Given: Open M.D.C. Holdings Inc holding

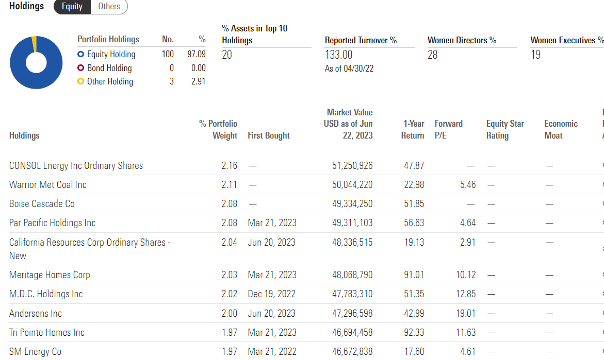Looking at the screenshot, I should click(x=46, y=294).
